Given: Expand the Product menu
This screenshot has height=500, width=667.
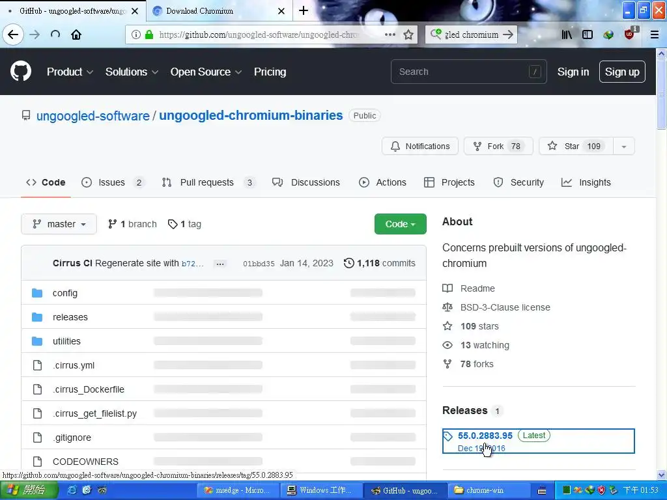Looking at the screenshot, I should tap(70, 72).
